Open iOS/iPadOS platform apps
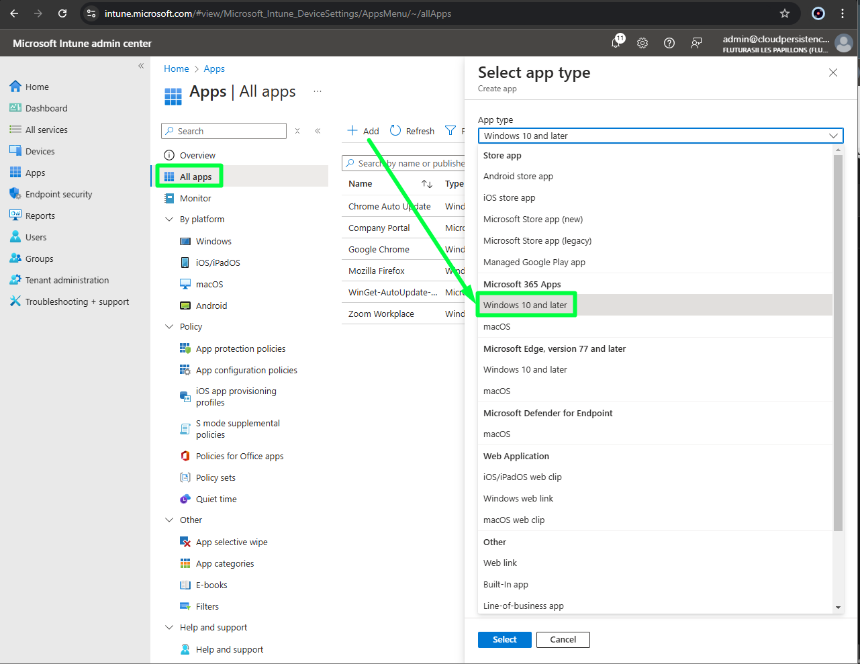 [218, 263]
